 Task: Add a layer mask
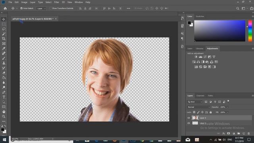click(229, 133)
